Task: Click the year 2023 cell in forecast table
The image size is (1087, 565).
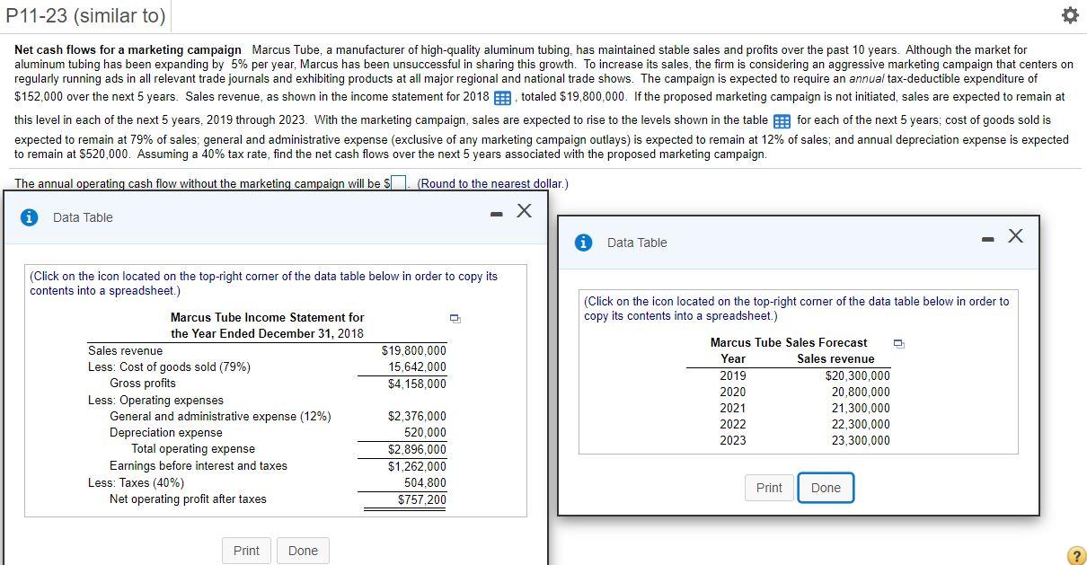Action: pos(733,441)
